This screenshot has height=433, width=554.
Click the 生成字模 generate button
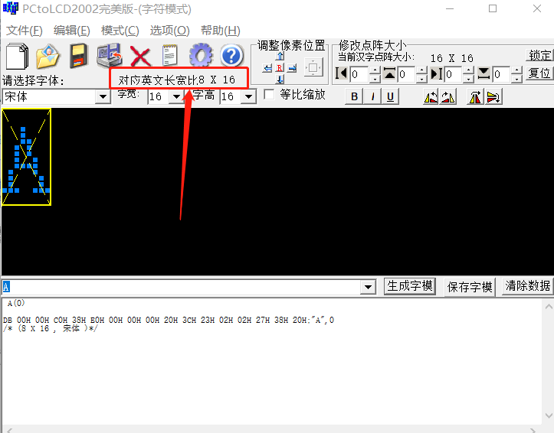410,286
